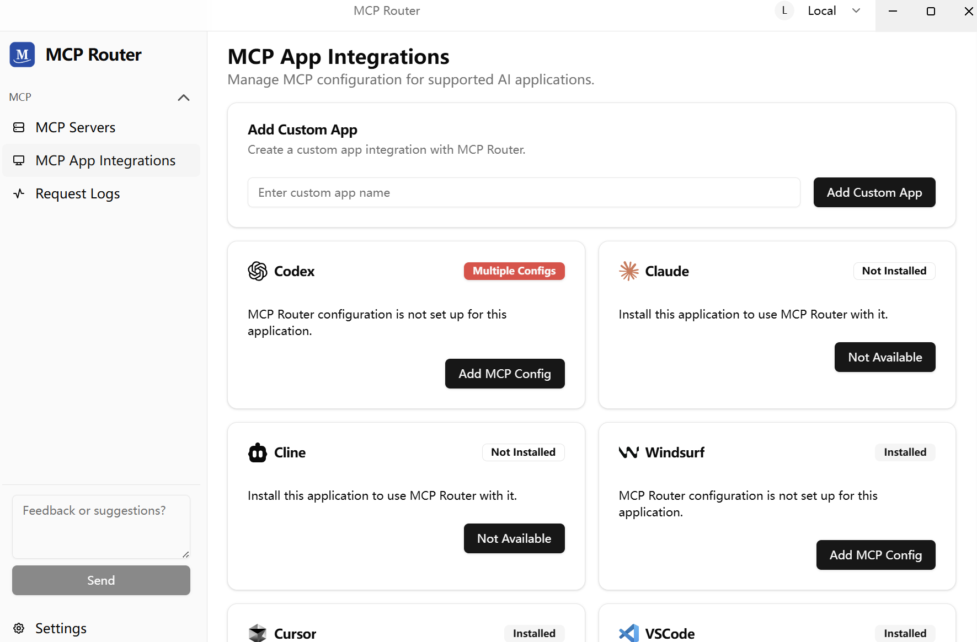Open Request Logs from sidebar
The width and height of the screenshot is (977, 642).
click(x=77, y=193)
